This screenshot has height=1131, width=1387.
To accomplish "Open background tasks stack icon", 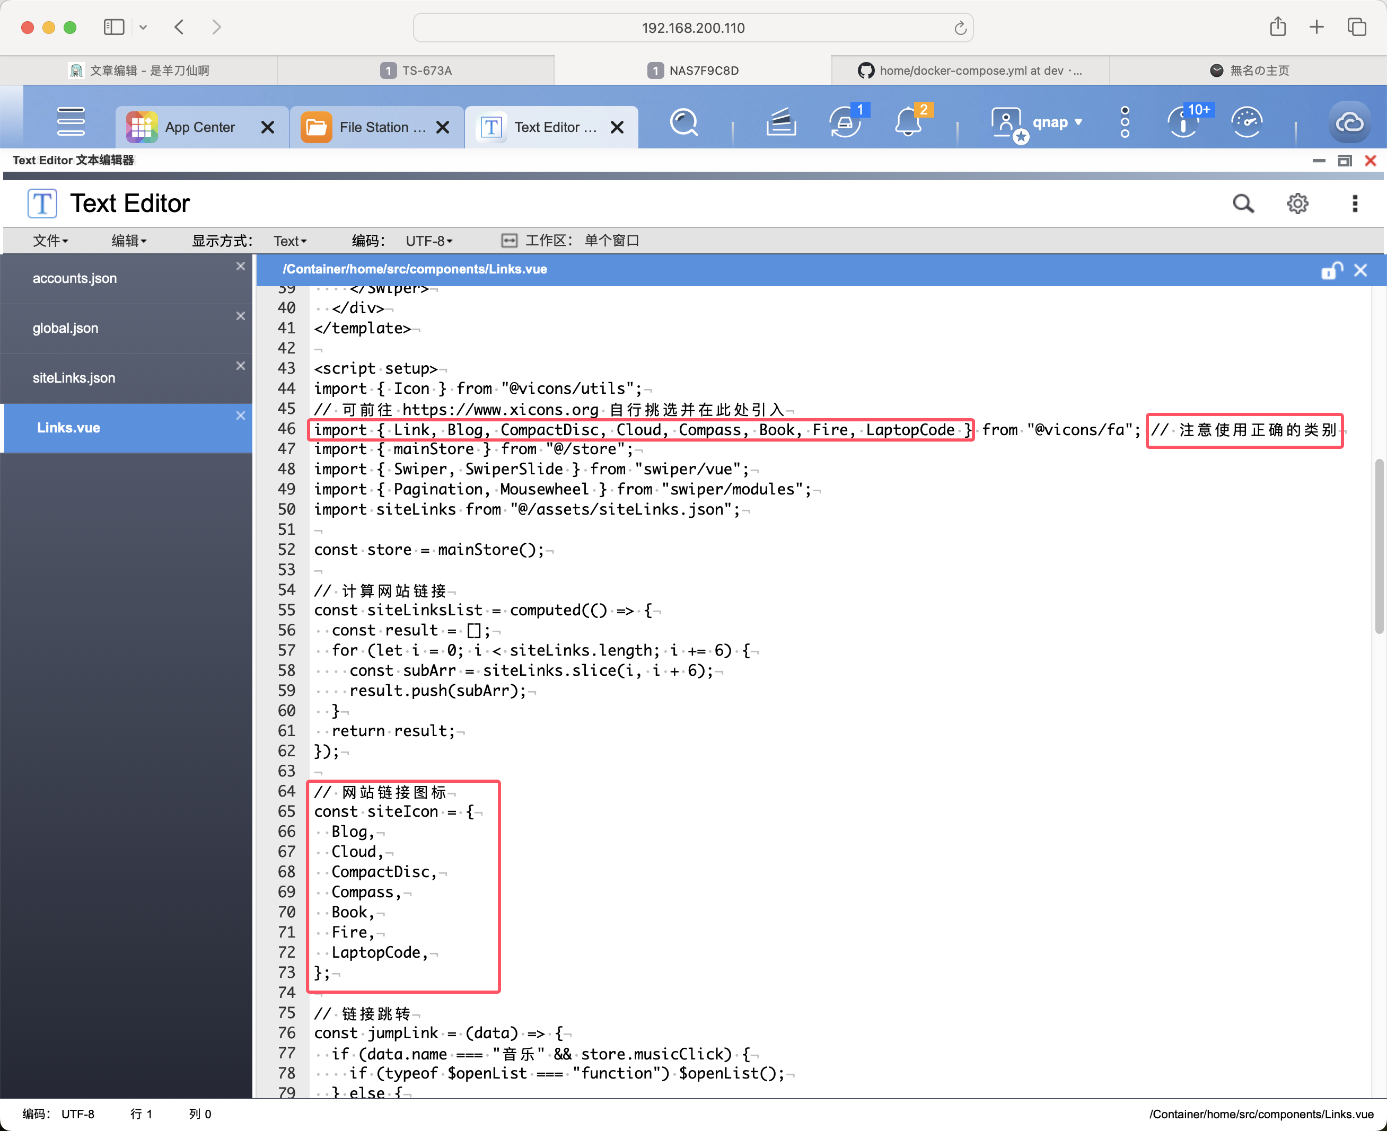I will [x=780, y=122].
